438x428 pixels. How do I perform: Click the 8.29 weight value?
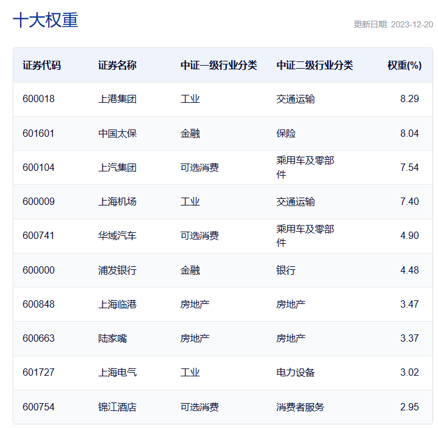coord(409,99)
